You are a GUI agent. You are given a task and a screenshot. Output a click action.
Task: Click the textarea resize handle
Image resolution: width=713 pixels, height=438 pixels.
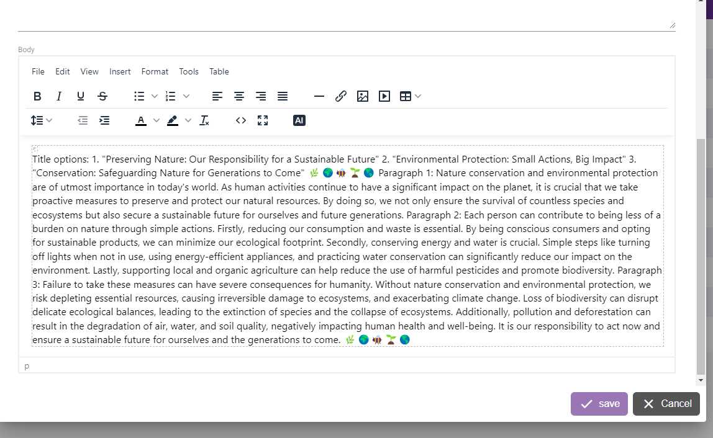[672, 26]
